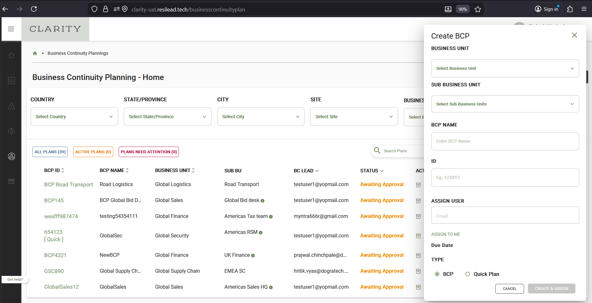
Task: Select the BCP type radio button
Action: 437,274
